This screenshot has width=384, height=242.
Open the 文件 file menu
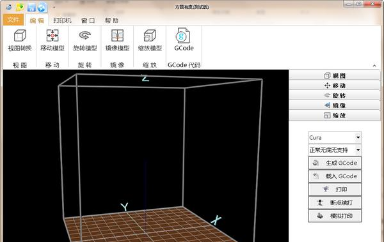(13, 20)
